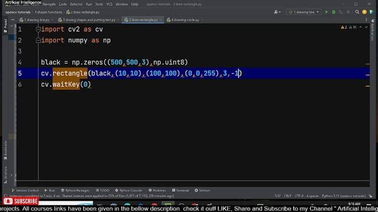Click the CRLF line separator in status bar
Viewport: 378px width, 212px height.
[x=288, y=196]
